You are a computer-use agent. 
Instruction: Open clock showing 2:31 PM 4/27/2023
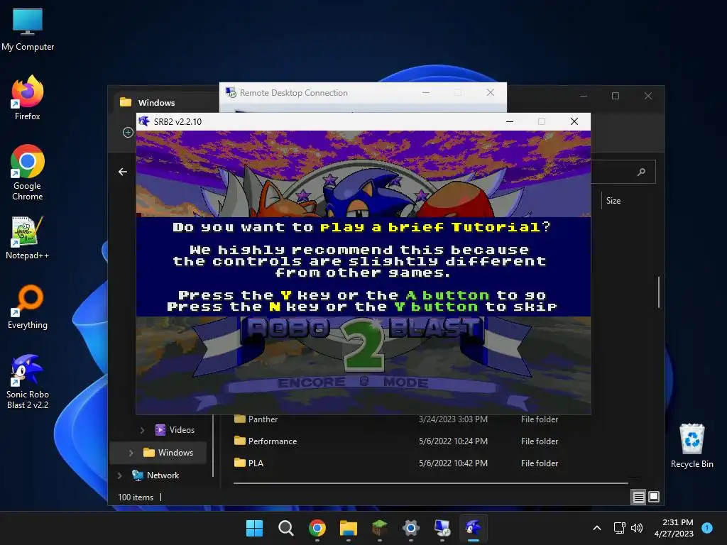click(x=674, y=528)
